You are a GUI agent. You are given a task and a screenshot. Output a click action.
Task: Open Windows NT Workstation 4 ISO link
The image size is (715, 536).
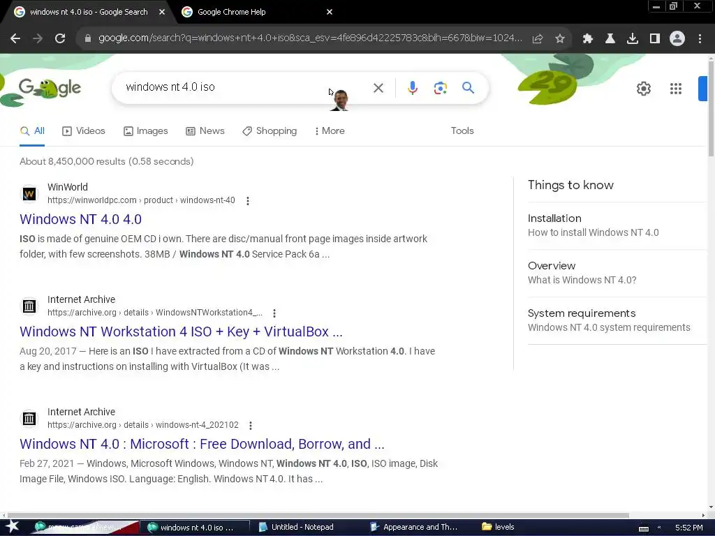(x=181, y=332)
